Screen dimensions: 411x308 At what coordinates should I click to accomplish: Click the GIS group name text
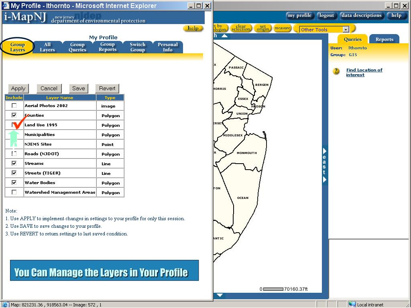pyautogui.click(x=353, y=55)
